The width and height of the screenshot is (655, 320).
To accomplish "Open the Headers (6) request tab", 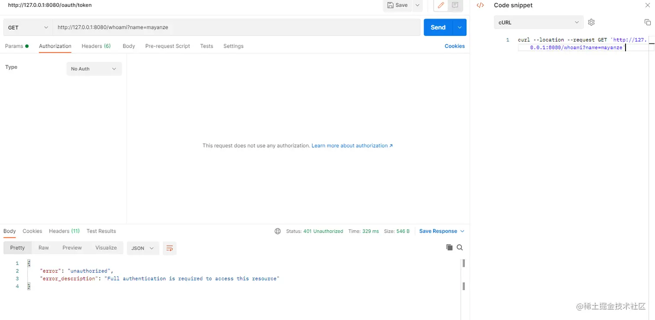I will click(96, 46).
